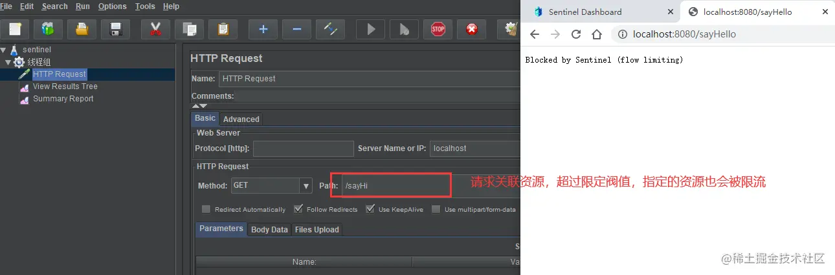
Task: Click the Blocked by Sentinel message text
Action: coord(604,60)
